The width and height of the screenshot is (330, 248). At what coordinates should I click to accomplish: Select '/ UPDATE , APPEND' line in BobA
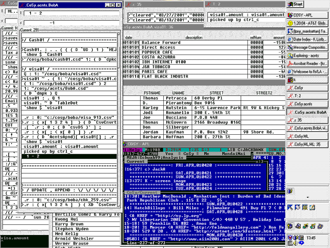pyautogui.click(x=69, y=190)
